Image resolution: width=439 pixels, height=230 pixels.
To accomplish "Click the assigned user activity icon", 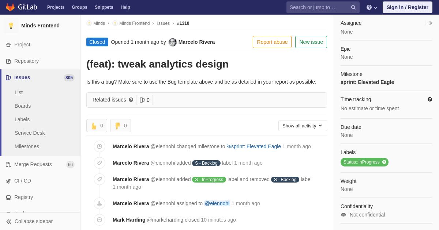I will tap(100, 203).
